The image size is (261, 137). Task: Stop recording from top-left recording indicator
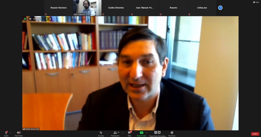(50, 19)
